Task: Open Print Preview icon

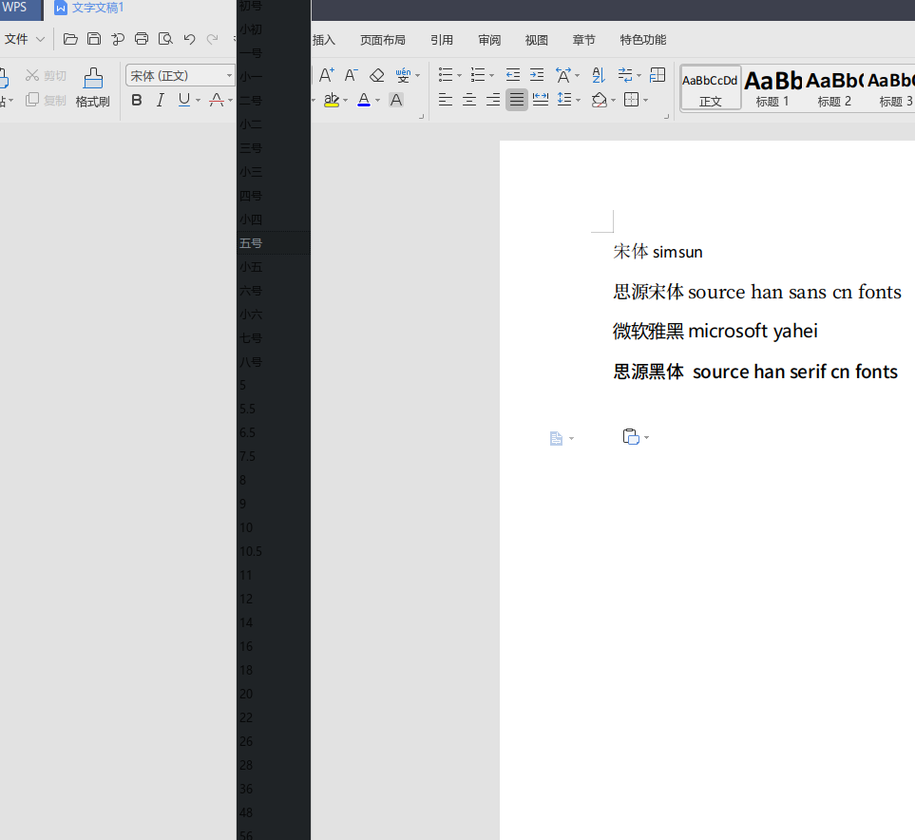Action: tap(165, 39)
